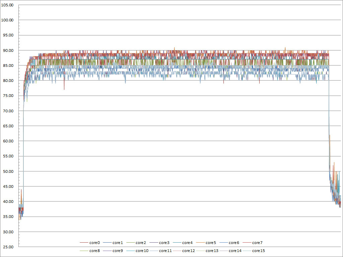Image resolution: width=343 pixels, height=257 pixels.
Task: Click the 70.00 axis label
Action: [8, 111]
